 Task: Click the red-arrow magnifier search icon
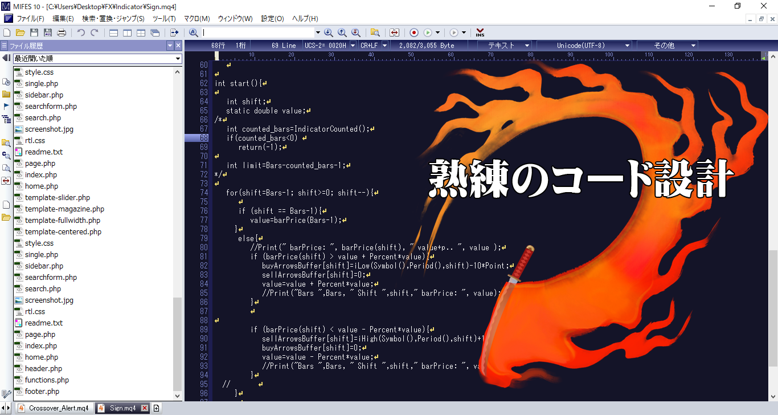356,33
